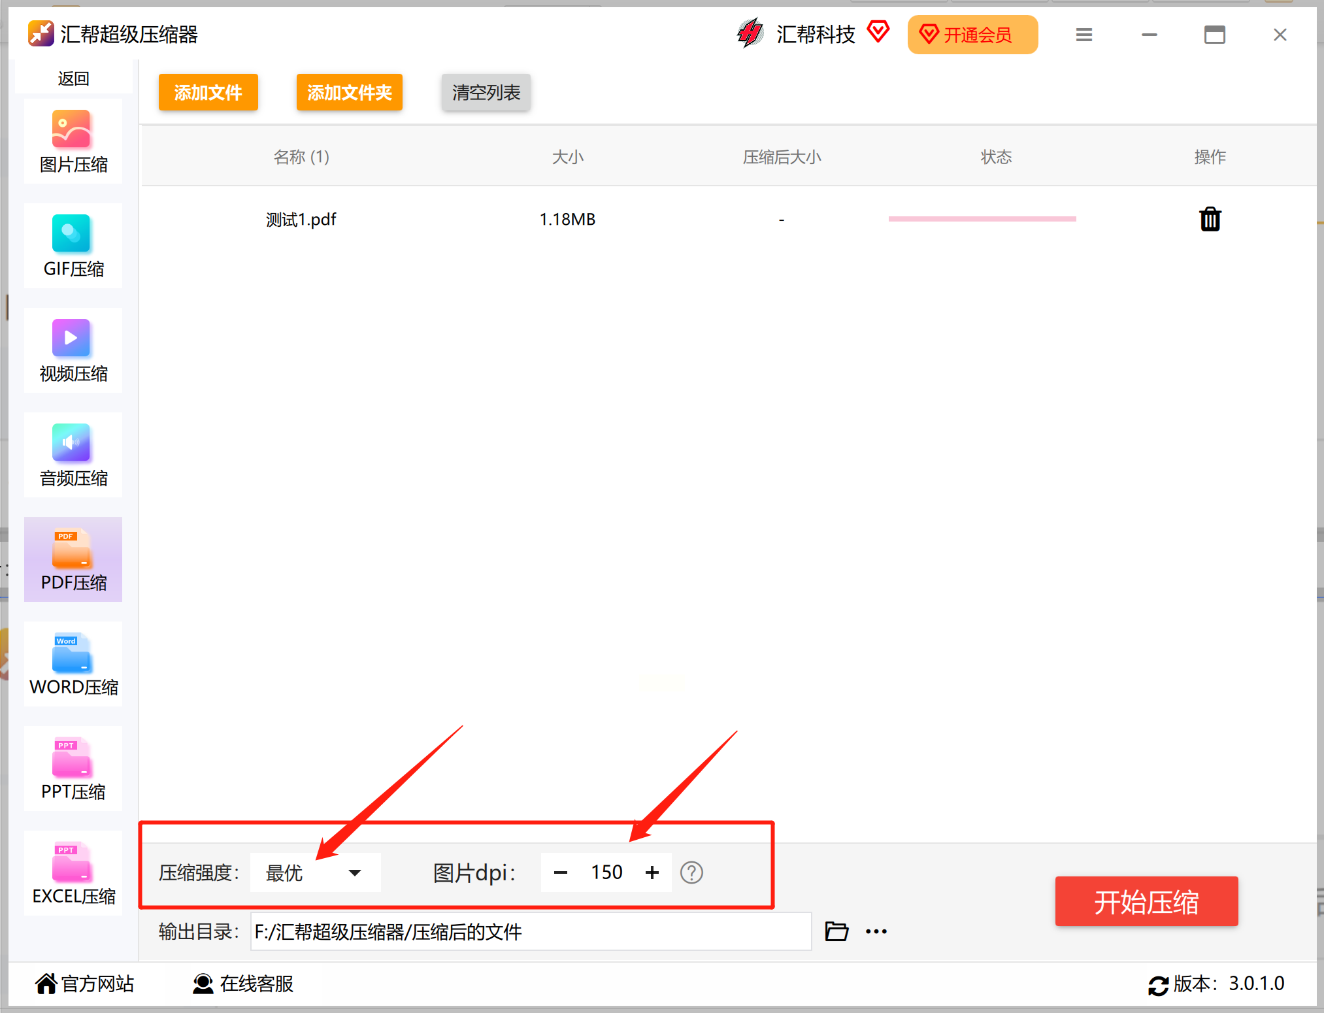Increase 图片dpi with plus button
This screenshot has height=1013, width=1324.
[x=652, y=872]
